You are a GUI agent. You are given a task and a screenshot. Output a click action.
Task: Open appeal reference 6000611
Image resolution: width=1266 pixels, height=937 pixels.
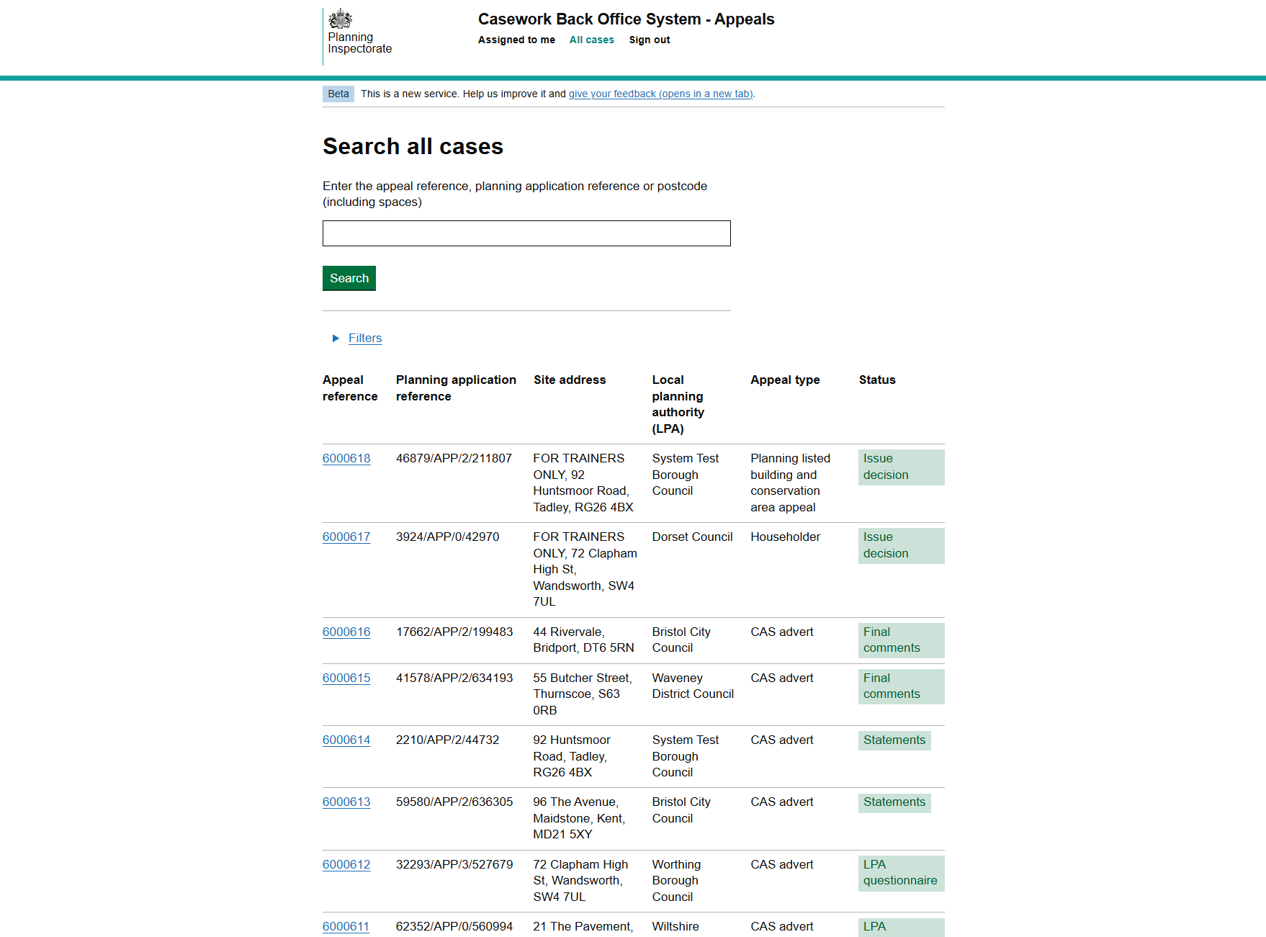[346, 927]
